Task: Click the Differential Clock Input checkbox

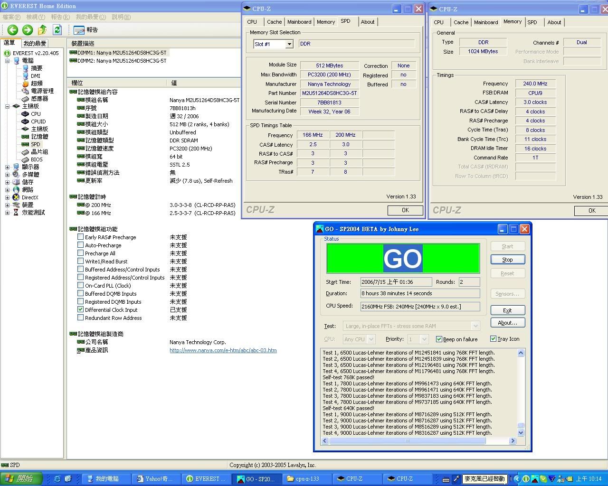Action: tap(81, 309)
